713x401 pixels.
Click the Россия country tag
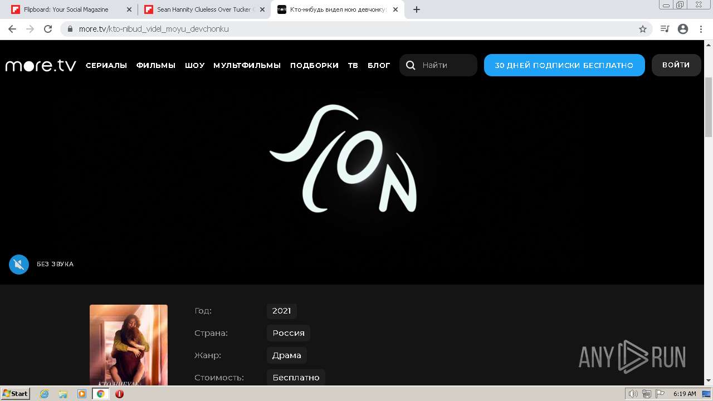point(289,333)
